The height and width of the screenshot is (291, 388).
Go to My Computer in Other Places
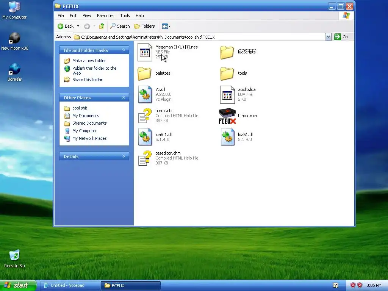tap(84, 131)
